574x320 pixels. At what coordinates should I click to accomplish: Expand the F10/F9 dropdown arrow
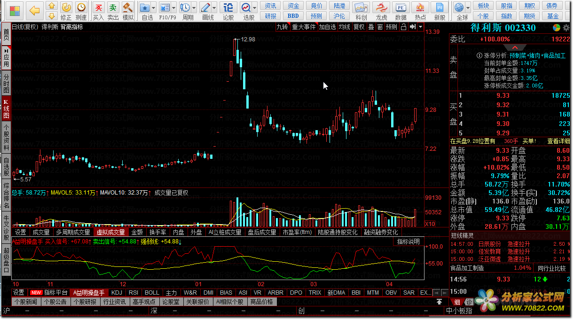[173, 7]
